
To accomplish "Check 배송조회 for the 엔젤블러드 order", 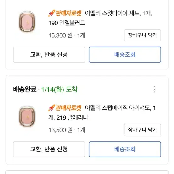I will [x=125, y=55].
